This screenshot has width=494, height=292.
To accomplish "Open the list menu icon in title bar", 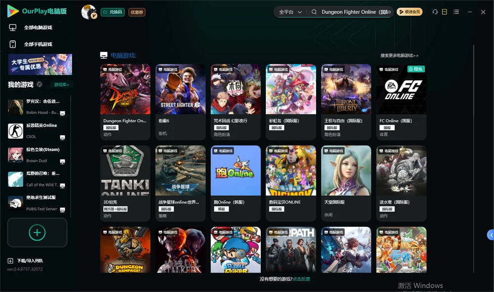I will pyautogui.click(x=456, y=12).
